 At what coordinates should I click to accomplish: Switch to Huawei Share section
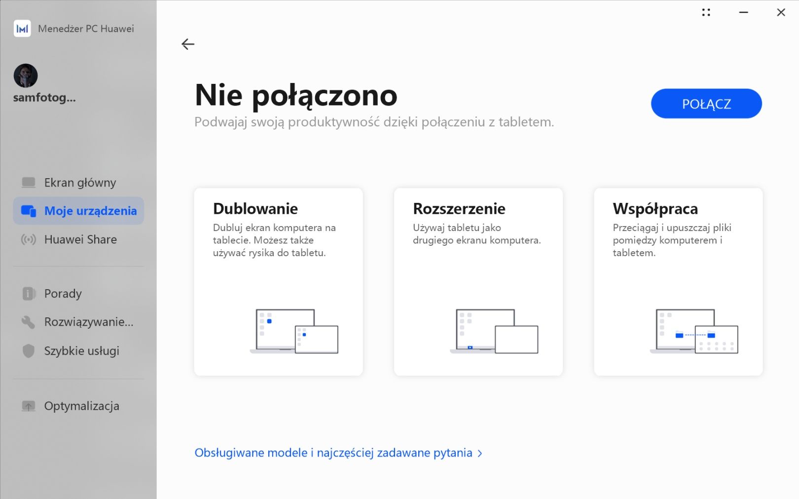[78, 239]
